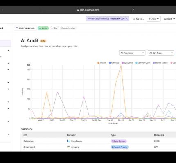Screen dimensions: 176x163
Task: Click the samrhea.com domain chip
Action: (x=25, y=28)
